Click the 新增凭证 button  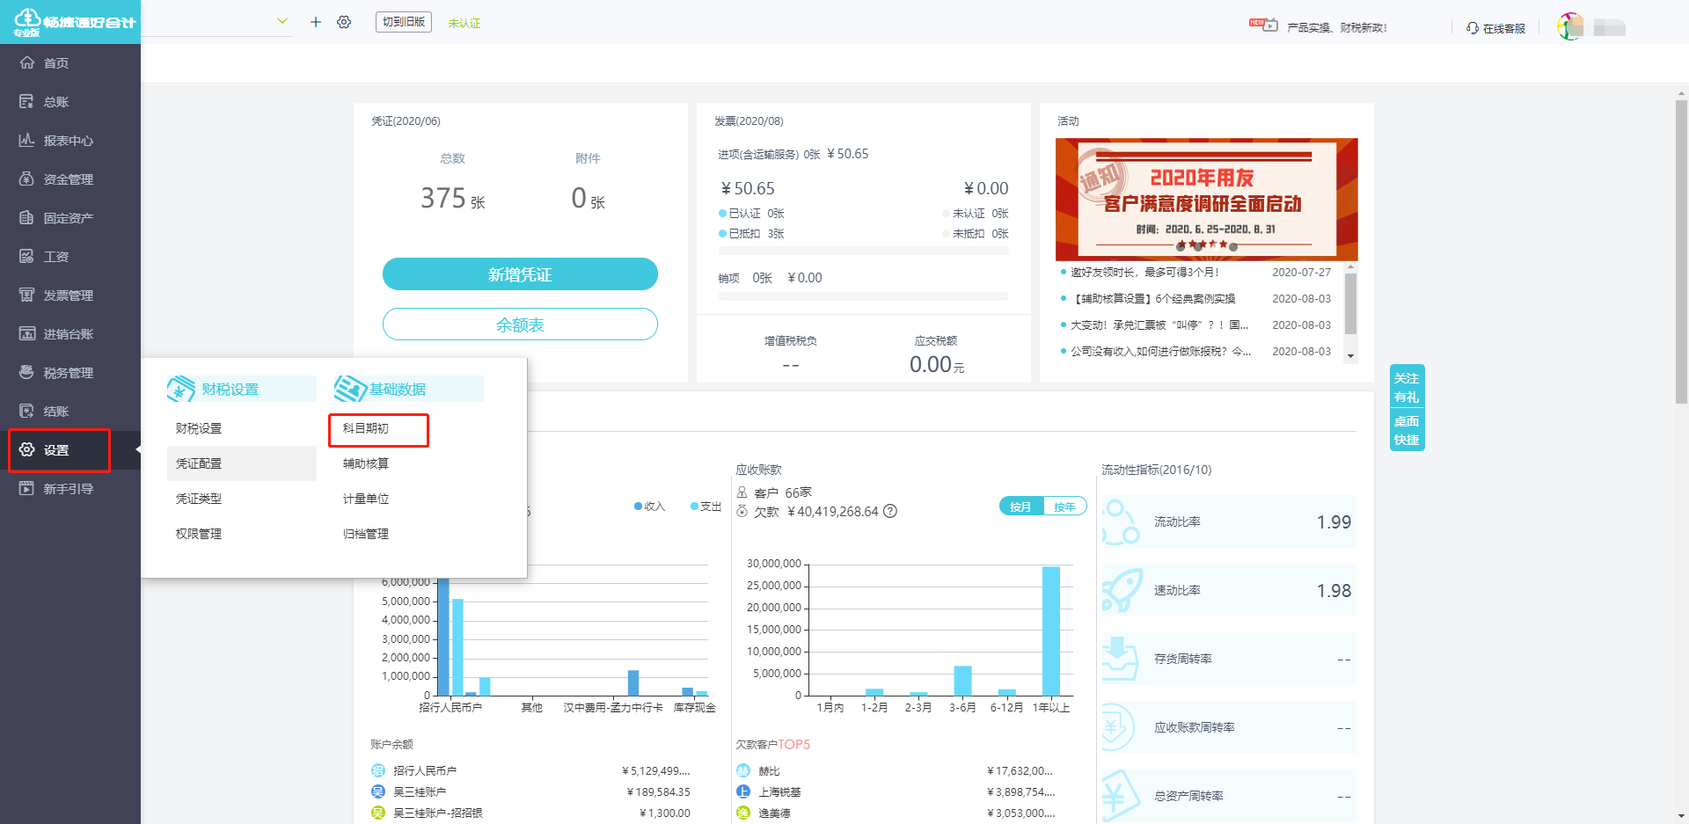coord(520,274)
